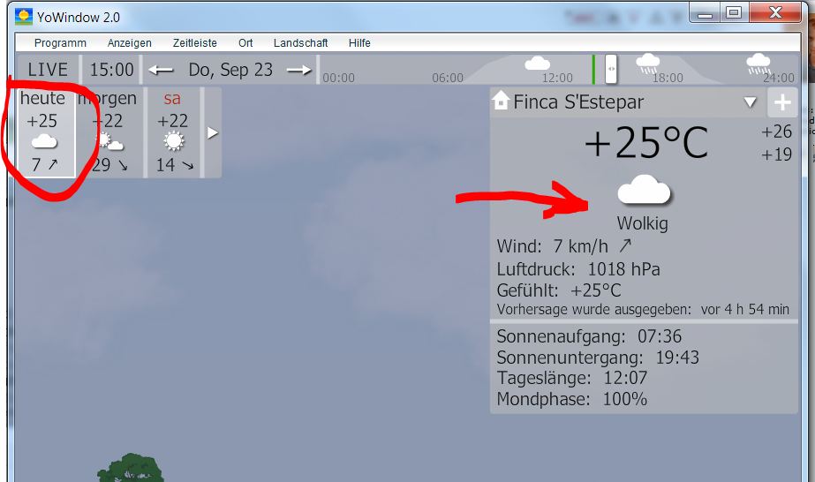This screenshot has height=482, width=815.
Task: Click the Mondphase: 100% line
Action: coord(572,399)
